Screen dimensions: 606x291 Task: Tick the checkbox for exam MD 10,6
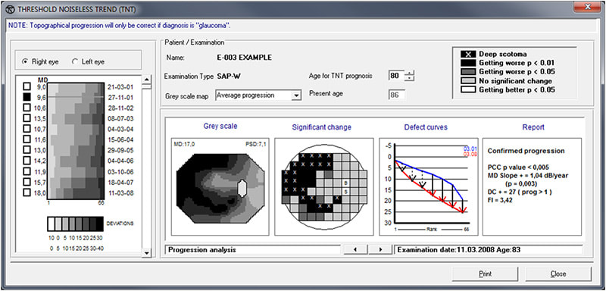pyautogui.click(x=27, y=107)
